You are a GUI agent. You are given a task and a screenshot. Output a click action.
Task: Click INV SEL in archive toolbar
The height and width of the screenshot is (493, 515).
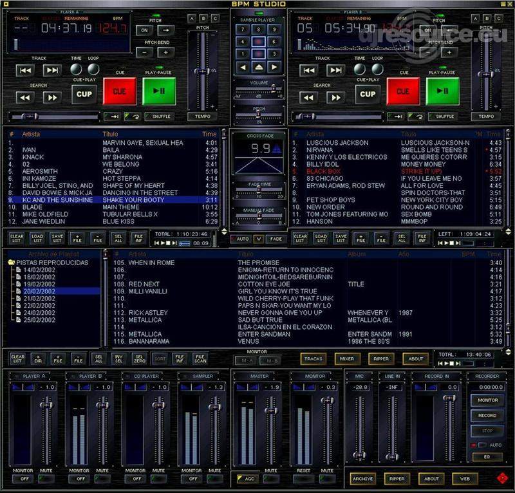(119, 358)
